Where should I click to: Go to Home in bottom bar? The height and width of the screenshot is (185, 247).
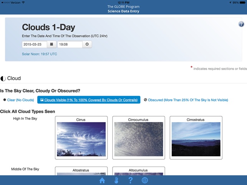coord(102,180)
